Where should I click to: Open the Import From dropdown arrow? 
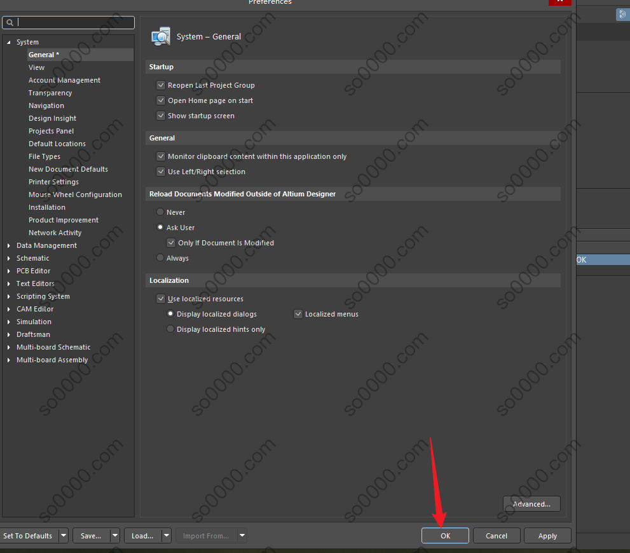pos(242,535)
